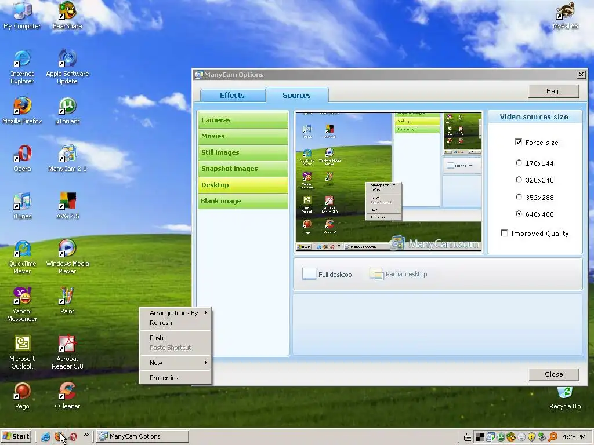Select the 352x288 size option
Image resolution: width=594 pixels, height=445 pixels.
tap(519, 197)
